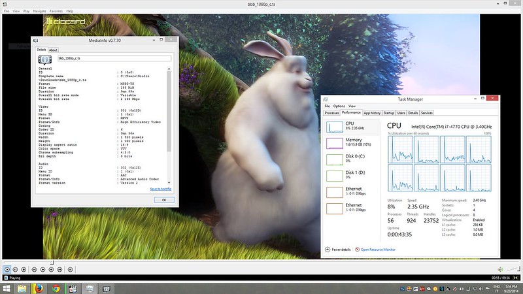This screenshot has height=294, width=523.
Task: Open the player's Help menu
Action: pos(69,11)
